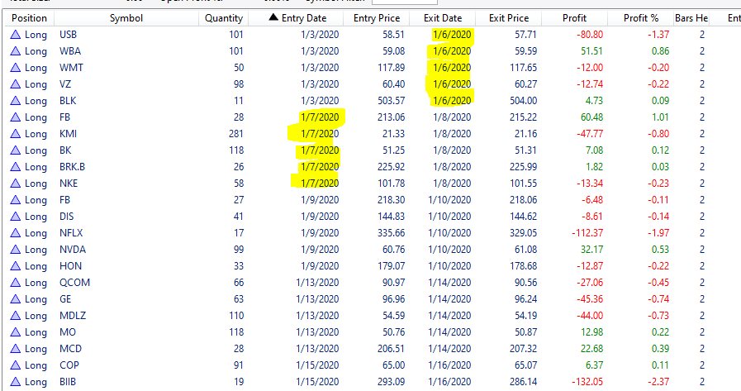This screenshot has width=741, height=391.
Task: Click the position icon for the BRK.B trade
Action: click(x=15, y=167)
